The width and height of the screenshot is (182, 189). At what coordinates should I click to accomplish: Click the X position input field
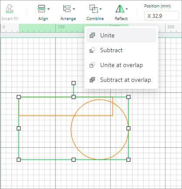(x=162, y=16)
